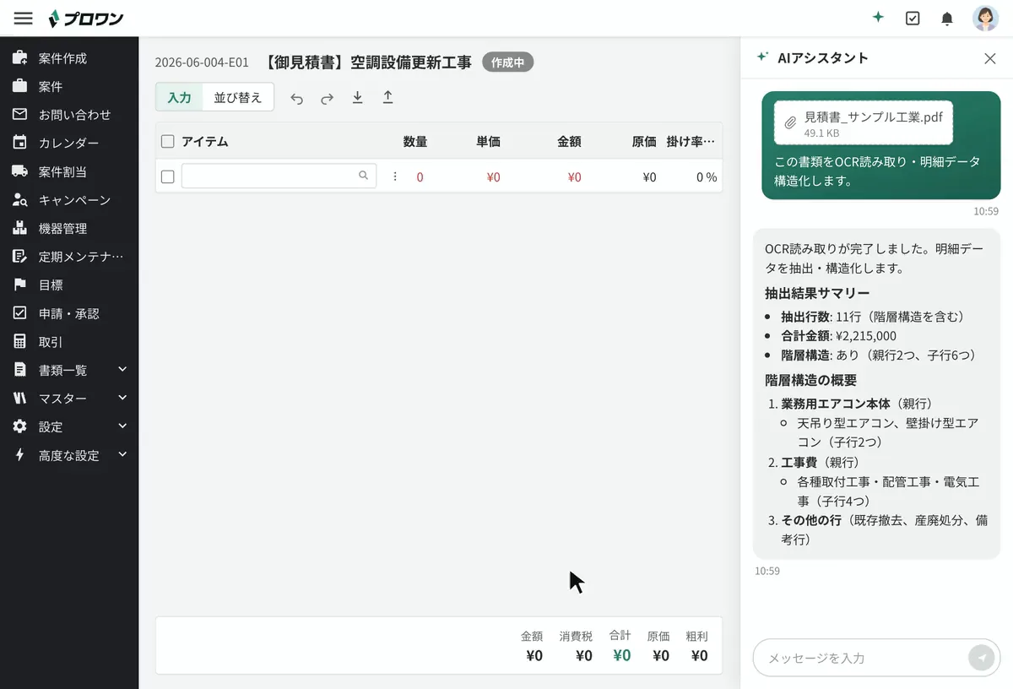
Task: Close the AIアシスタント panel
Action: point(990,58)
